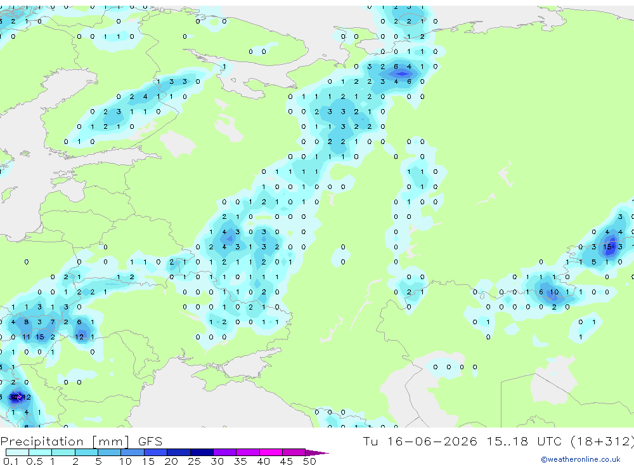
Task: Pick the 2–5 mm legend swatch
Action: click(x=86, y=452)
